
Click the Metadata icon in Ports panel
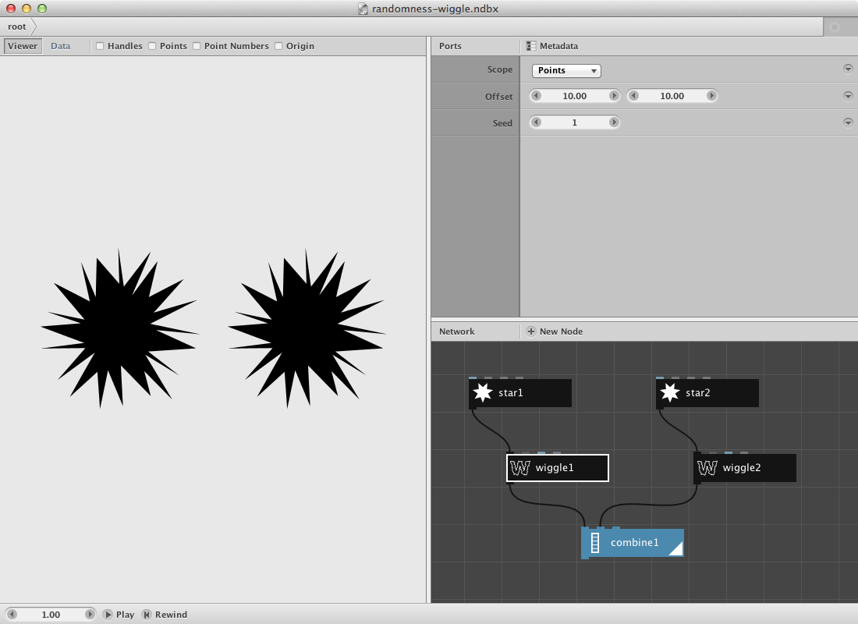[x=530, y=46]
